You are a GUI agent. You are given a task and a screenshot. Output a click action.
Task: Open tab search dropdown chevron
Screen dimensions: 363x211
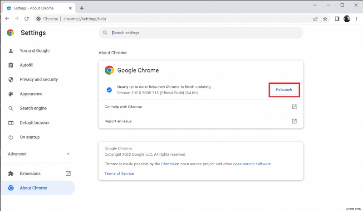[315, 5]
